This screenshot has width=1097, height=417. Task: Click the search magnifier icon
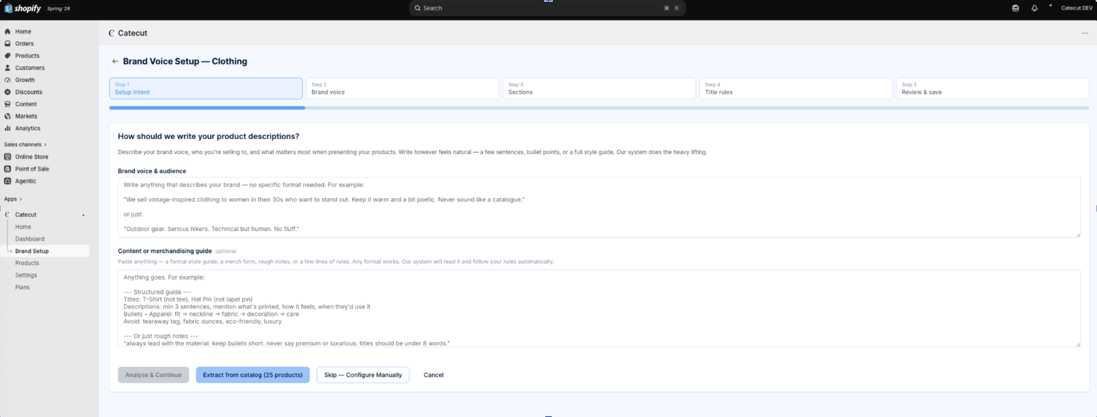tap(417, 8)
